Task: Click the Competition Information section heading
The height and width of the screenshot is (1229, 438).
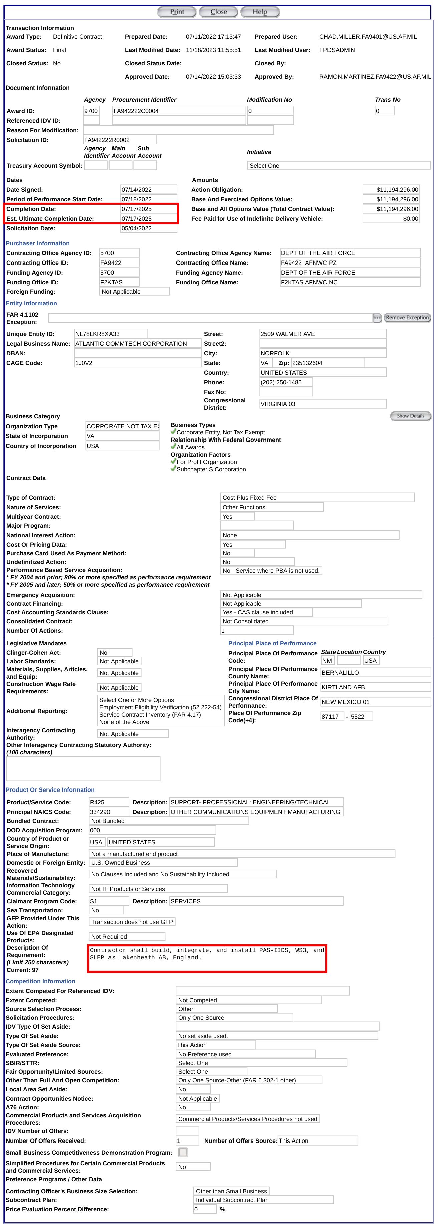Action: (x=40, y=982)
